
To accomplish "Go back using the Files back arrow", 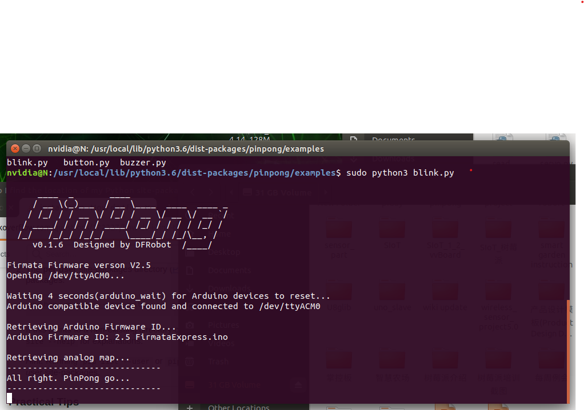I will [193, 192].
